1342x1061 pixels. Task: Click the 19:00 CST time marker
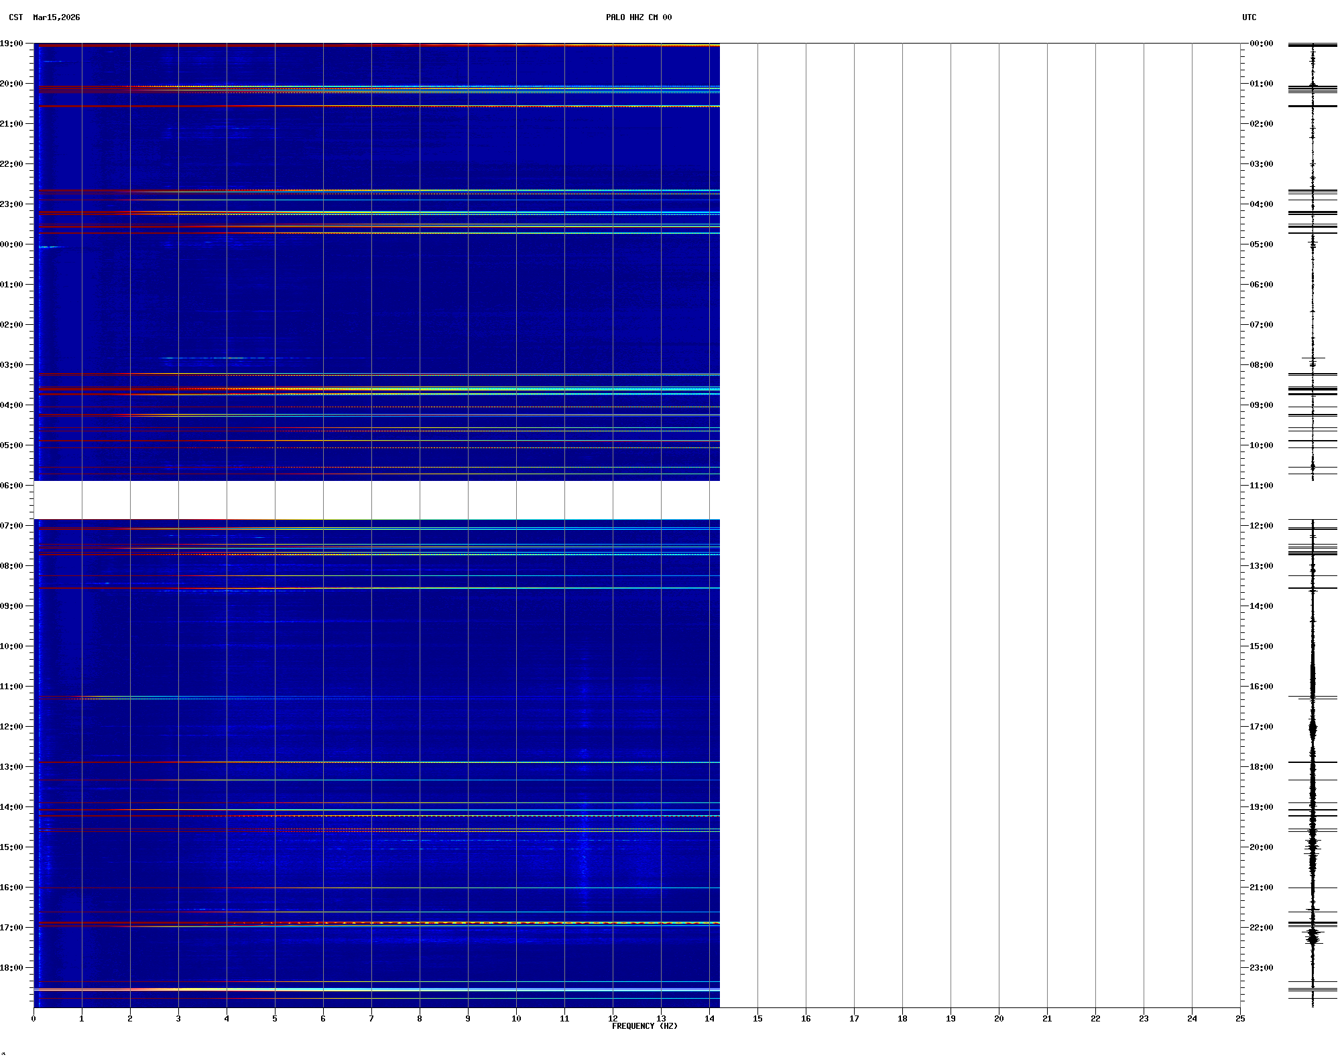pyautogui.click(x=11, y=44)
